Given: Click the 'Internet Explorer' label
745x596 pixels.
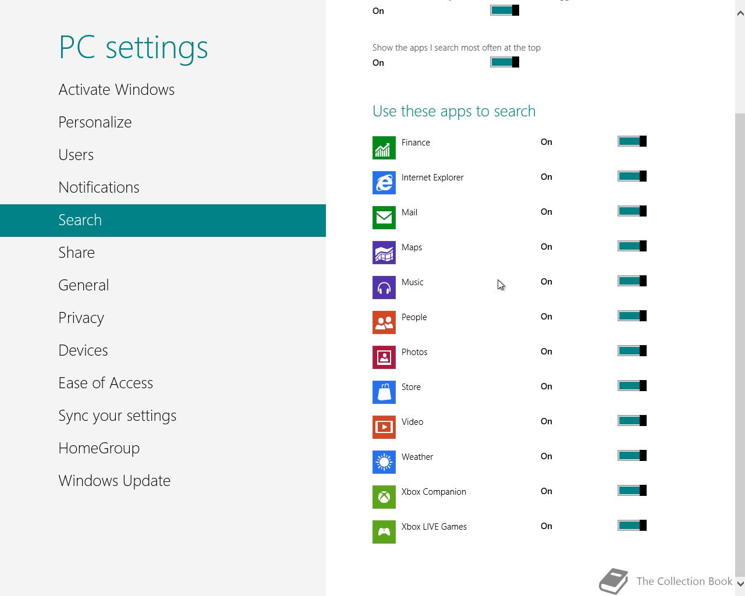Looking at the screenshot, I should pyautogui.click(x=432, y=178).
